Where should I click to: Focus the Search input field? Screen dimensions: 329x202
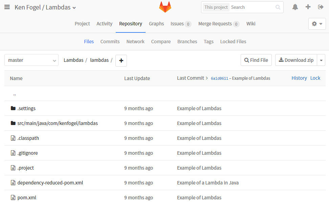(252, 7)
